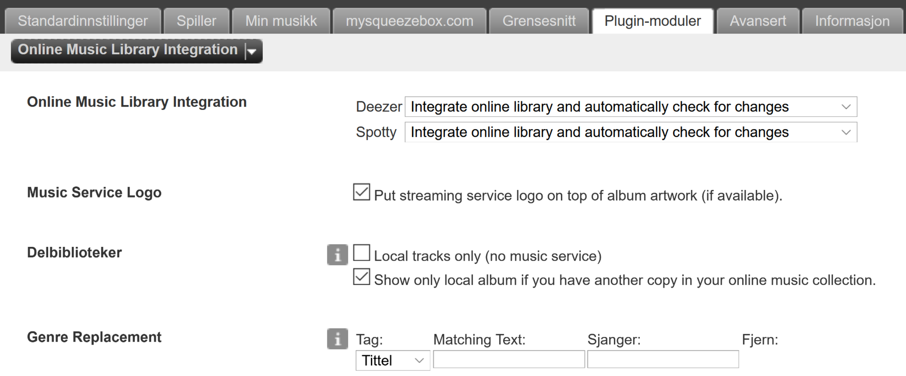Toggle the streaming service logo checkbox
Viewport: 906px width, 376px height.
(361, 192)
